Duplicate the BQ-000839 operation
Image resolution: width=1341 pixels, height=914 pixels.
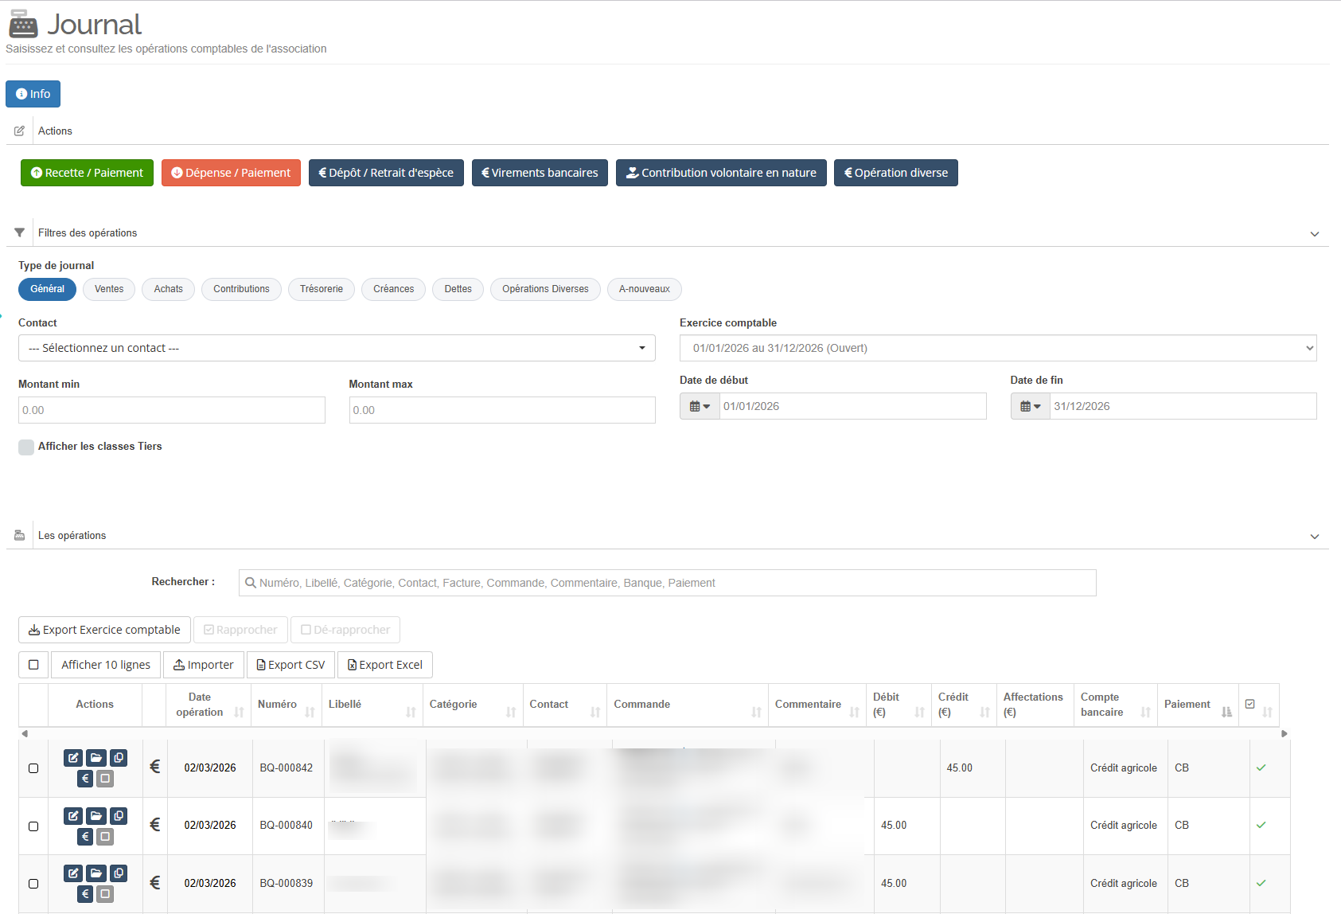[119, 873]
